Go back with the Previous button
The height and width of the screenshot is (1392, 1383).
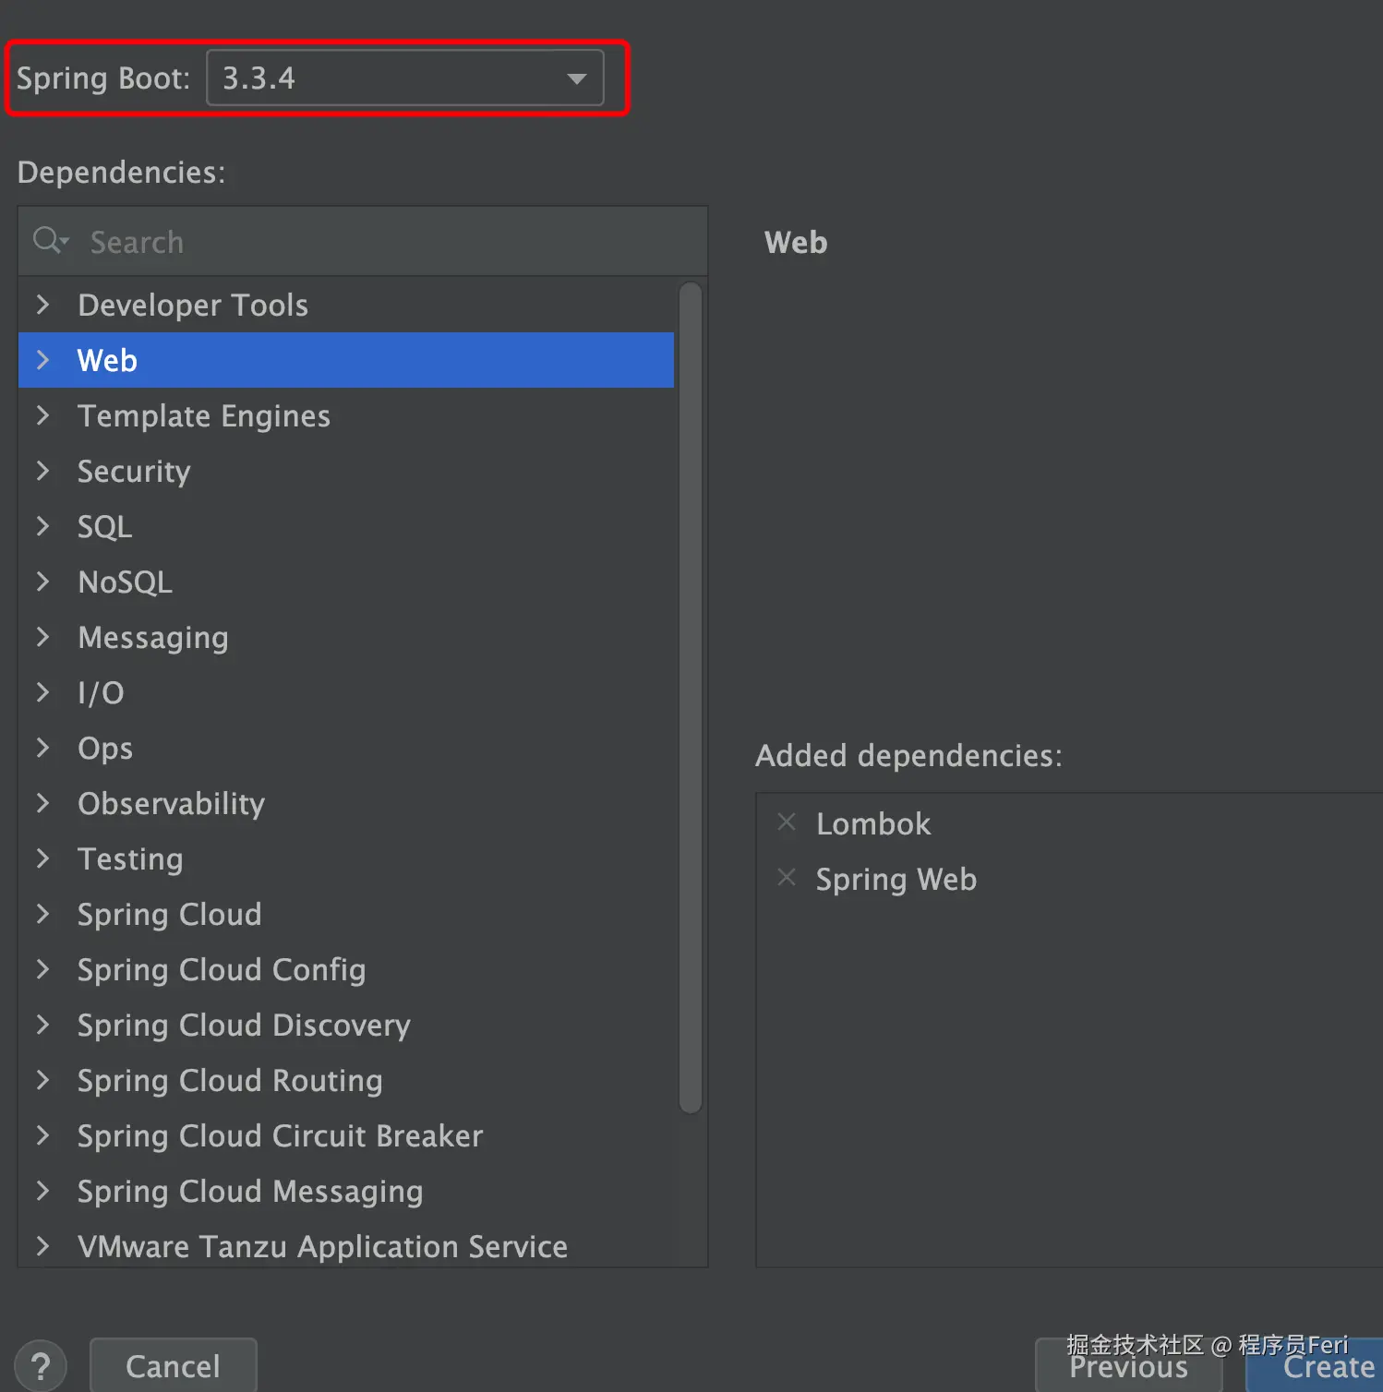(1129, 1367)
